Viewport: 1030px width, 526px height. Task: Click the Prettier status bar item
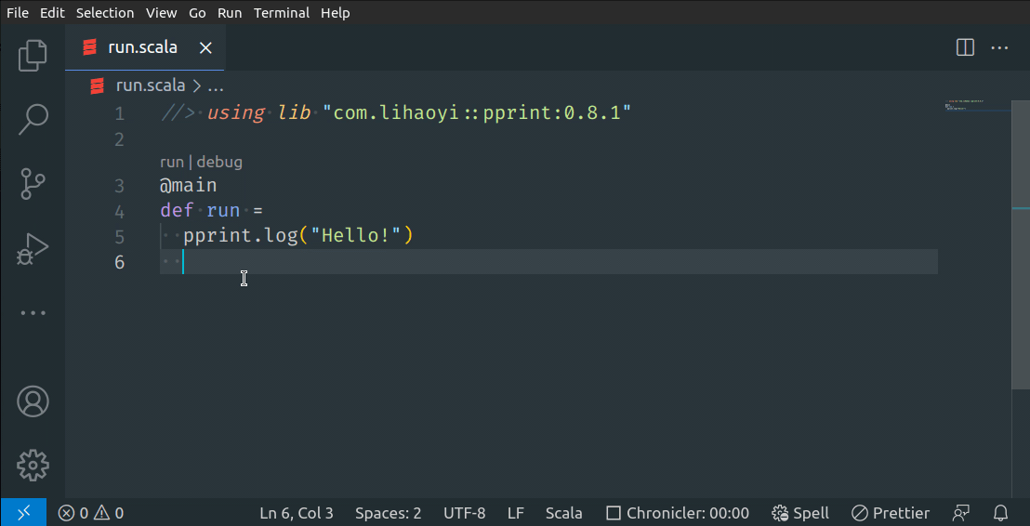click(890, 513)
